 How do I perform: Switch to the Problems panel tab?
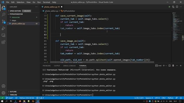tap(47, 66)
